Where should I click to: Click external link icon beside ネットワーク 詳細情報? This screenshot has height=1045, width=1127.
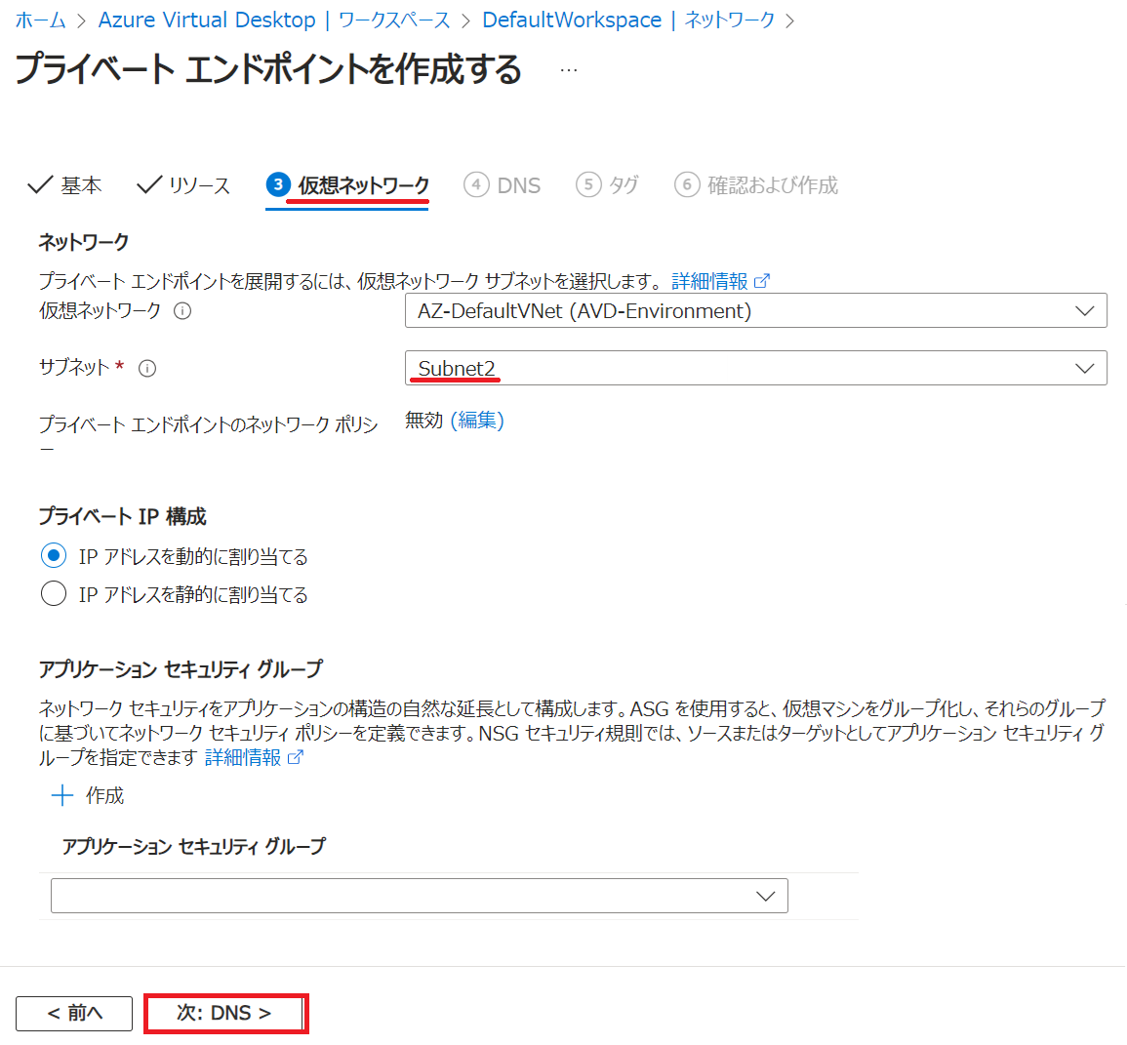pos(762,281)
